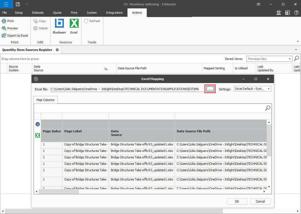Collapse the ribbon using the chevron arrow

coord(298,41)
